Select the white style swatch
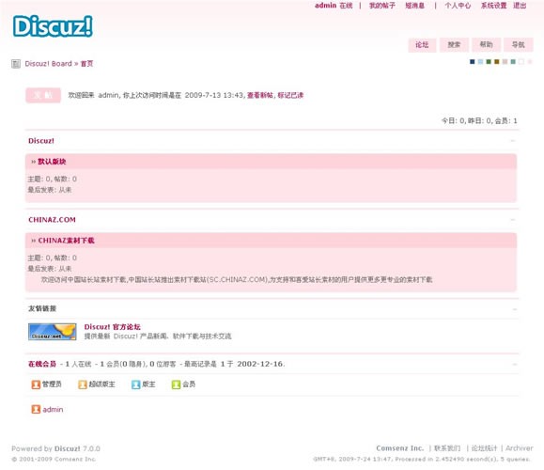The height and width of the screenshot is (470, 544). click(x=521, y=62)
